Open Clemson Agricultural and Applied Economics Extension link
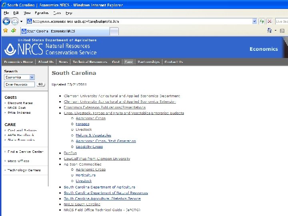This screenshot has width=288, height=216. point(120,102)
